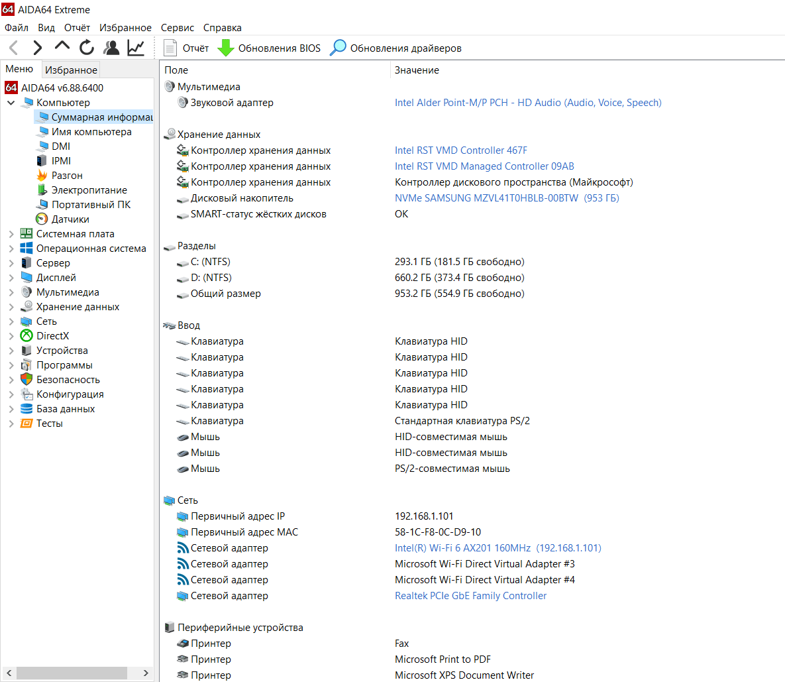Click the Refresh icon in the toolbar

(x=87, y=48)
